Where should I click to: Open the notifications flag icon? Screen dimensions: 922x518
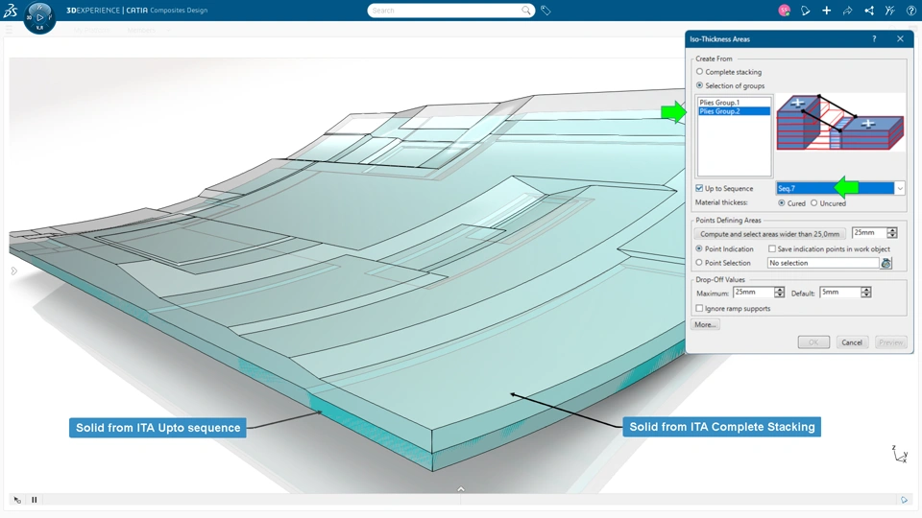[805, 11]
